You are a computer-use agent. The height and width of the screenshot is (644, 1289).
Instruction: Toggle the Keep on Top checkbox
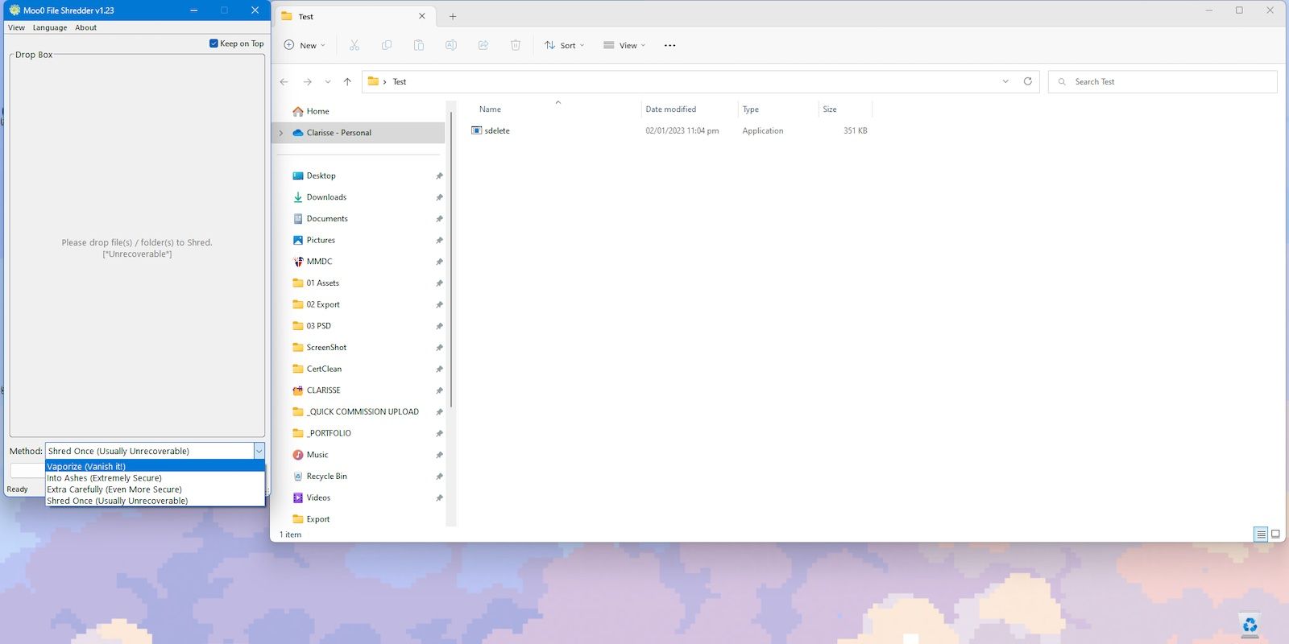pyautogui.click(x=213, y=43)
